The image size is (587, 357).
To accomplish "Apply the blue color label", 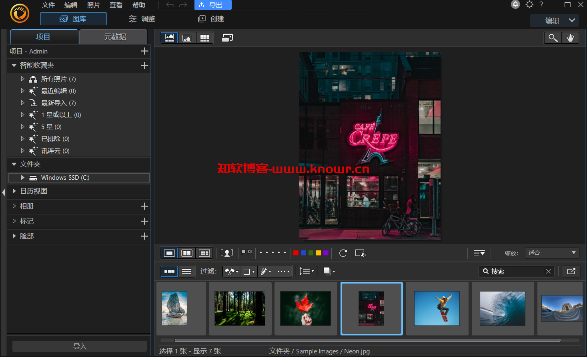I will tap(303, 253).
